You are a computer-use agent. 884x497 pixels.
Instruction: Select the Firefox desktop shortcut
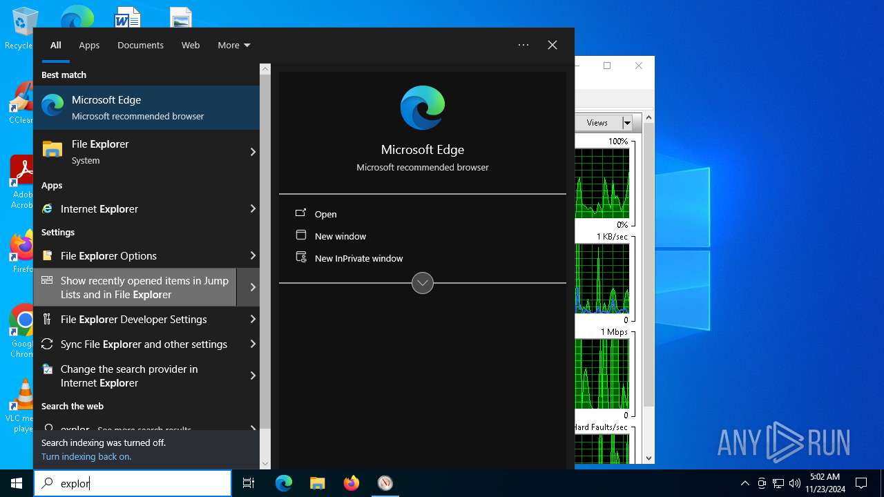coord(22,253)
